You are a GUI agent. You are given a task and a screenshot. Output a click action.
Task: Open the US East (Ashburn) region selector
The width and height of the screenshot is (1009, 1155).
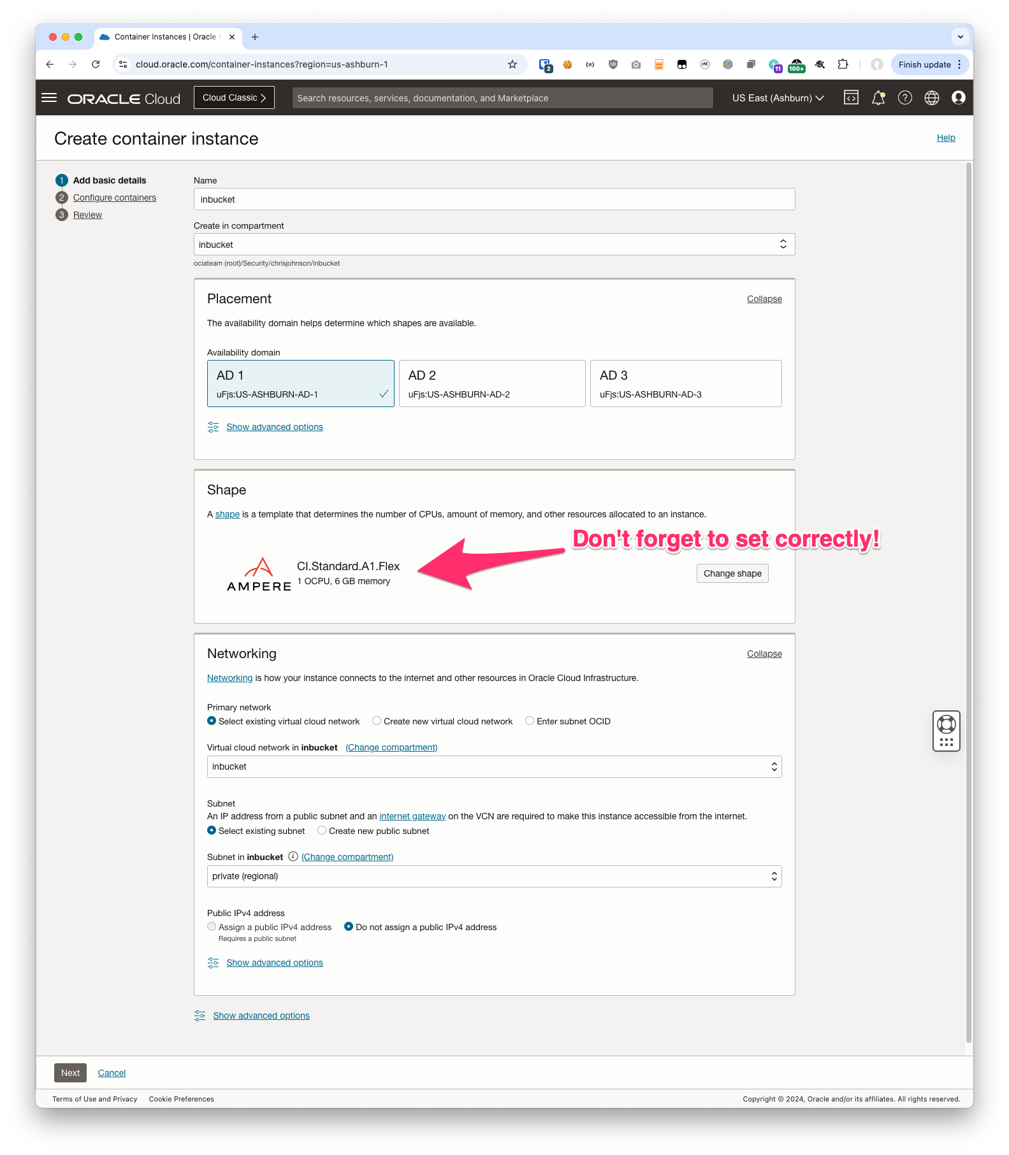coord(778,98)
